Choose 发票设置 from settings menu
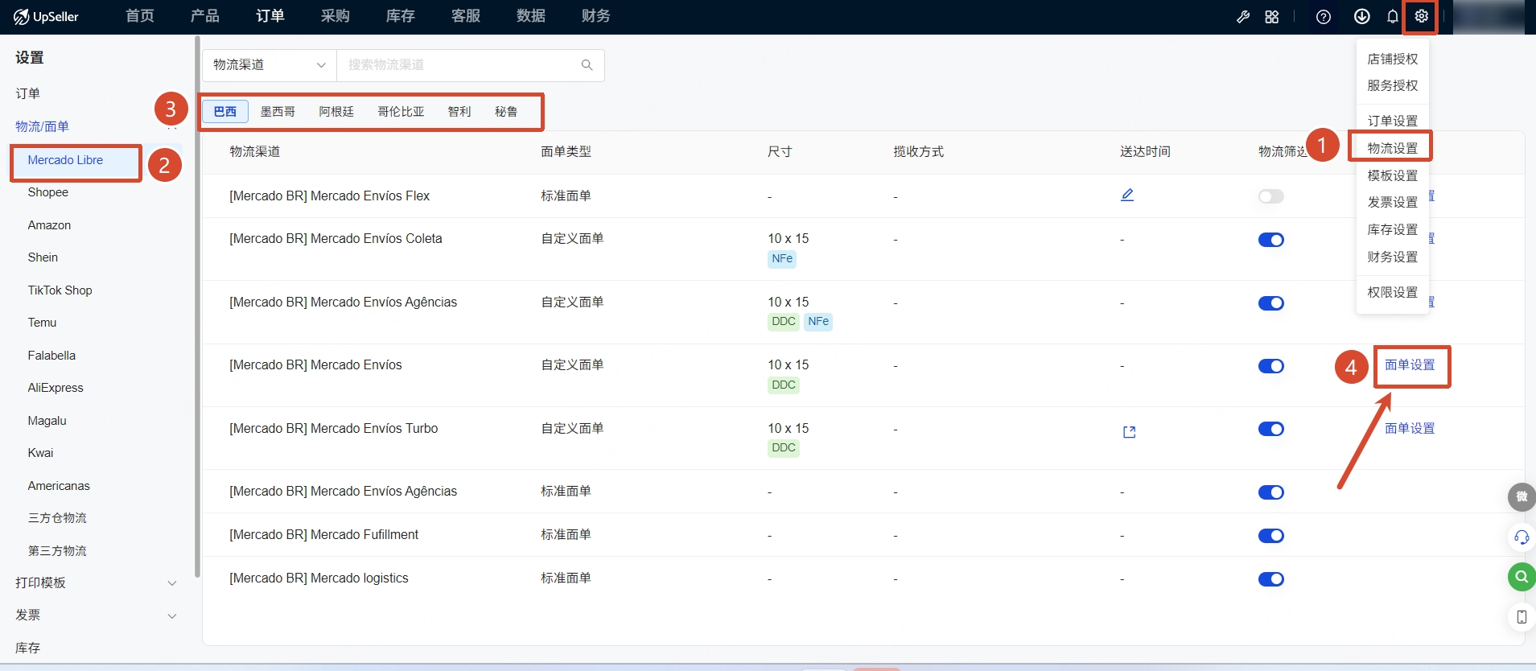Screen dimensions: 1536x671 [1393, 202]
